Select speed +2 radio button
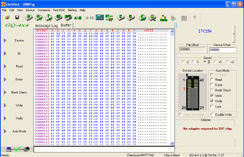The height and width of the screenshot is (157, 244). tap(228, 62)
